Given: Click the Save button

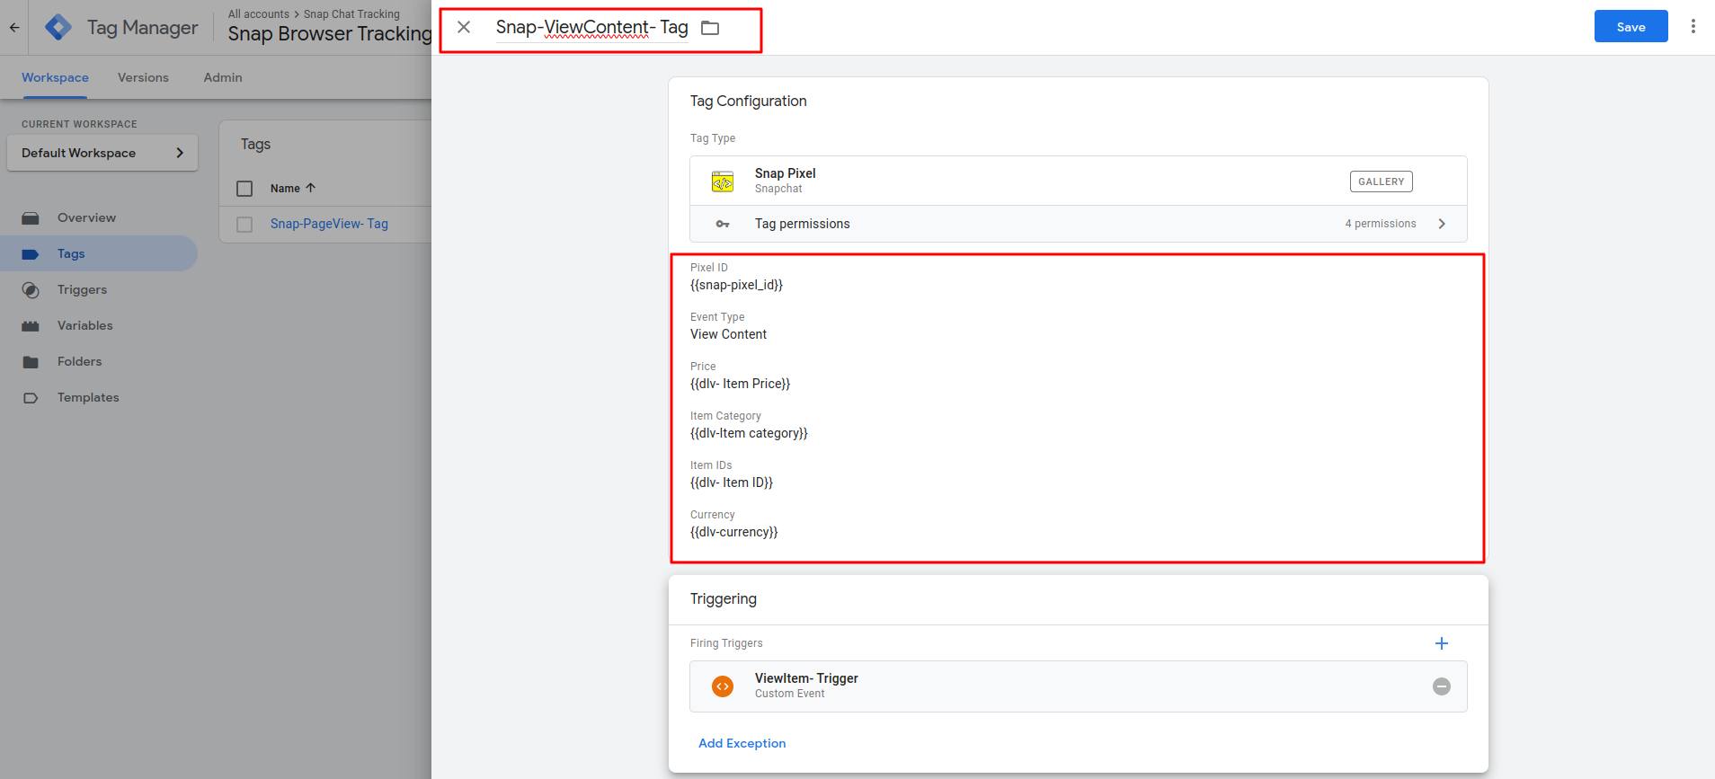Looking at the screenshot, I should tap(1630, 27).
